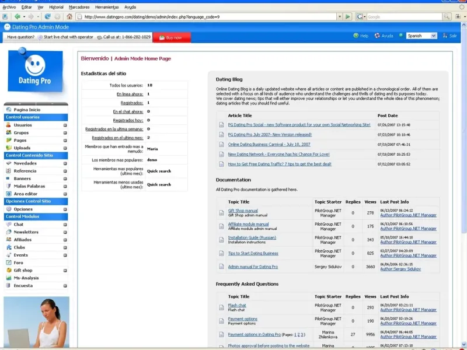467x350 pixels.
Task: Click the browser Home icon
Action: [x=69, y=17]
